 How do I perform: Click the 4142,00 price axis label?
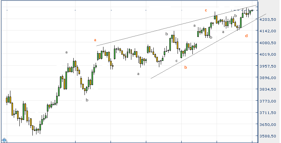pyautogui.click(x=268, y=31)
